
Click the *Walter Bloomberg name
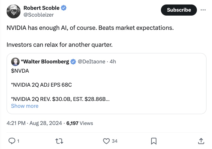pos(45,62)
